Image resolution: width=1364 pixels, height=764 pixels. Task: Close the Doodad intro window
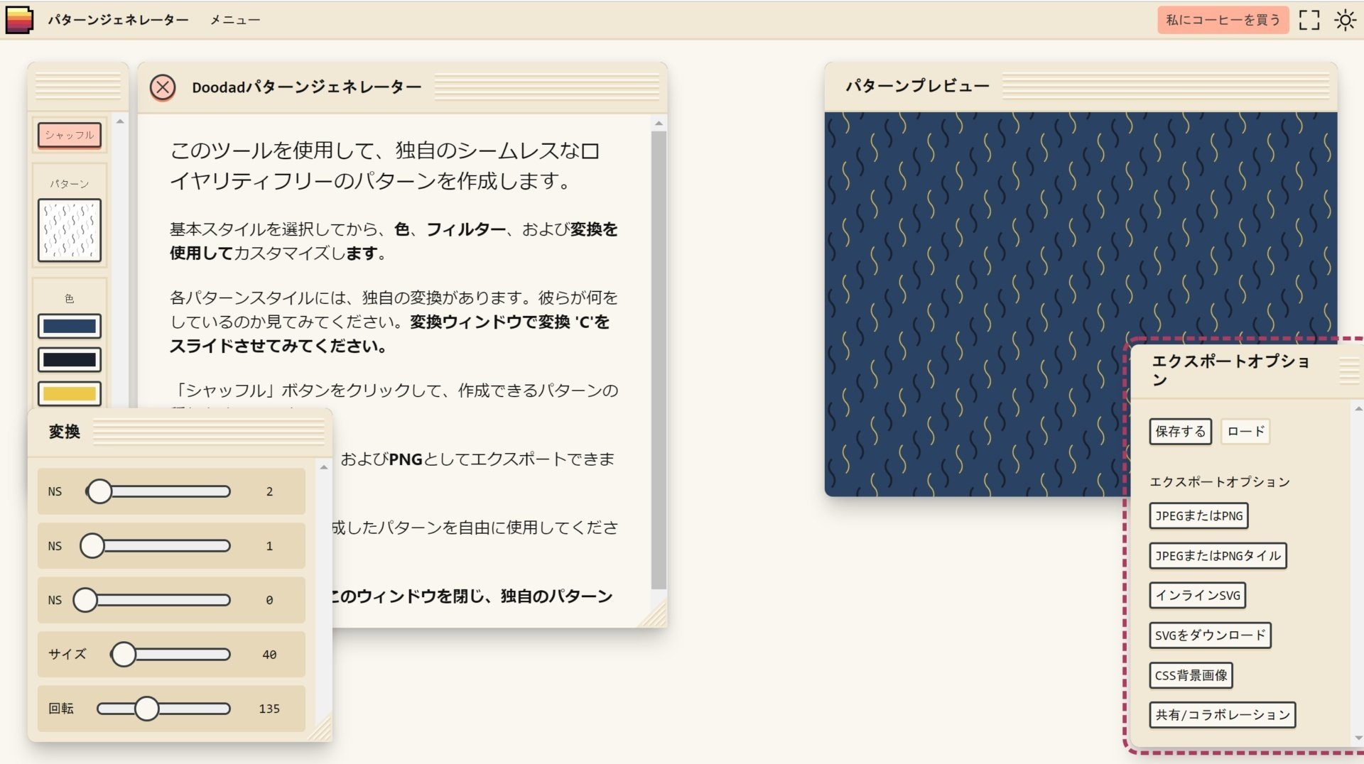tap(164, 87)
